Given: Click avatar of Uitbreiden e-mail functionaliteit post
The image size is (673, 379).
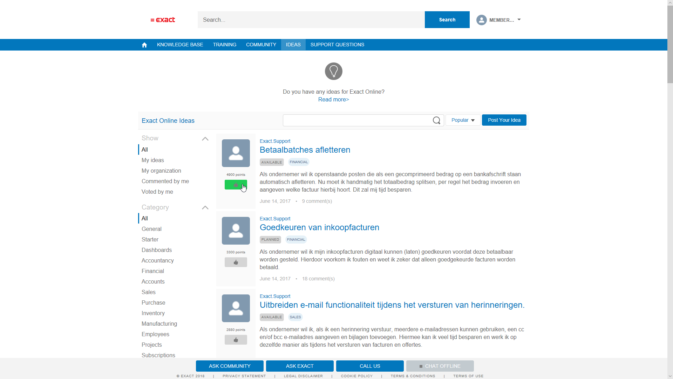Looking at the screenshot, I should [236, 308].
